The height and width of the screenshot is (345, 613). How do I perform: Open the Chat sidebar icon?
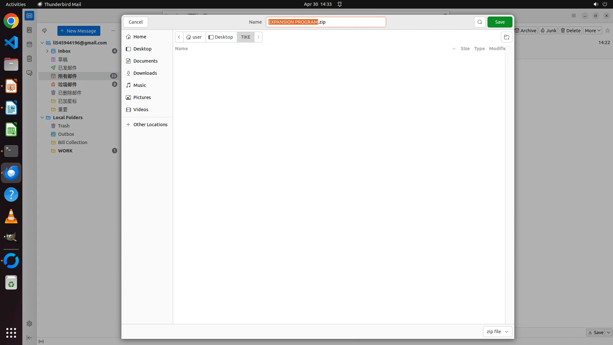(29, 73)
